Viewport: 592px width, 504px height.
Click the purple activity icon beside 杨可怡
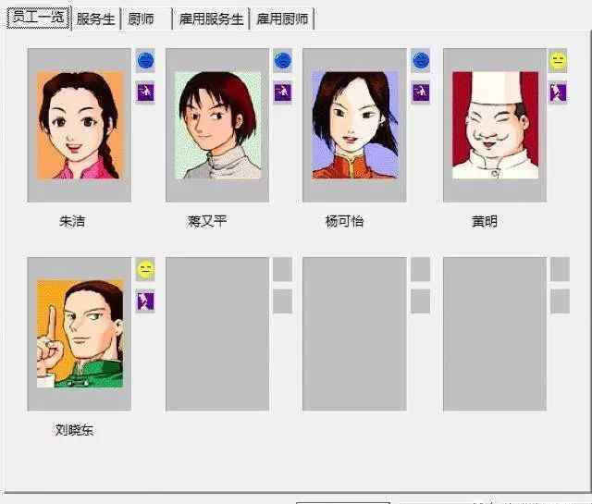421,92
